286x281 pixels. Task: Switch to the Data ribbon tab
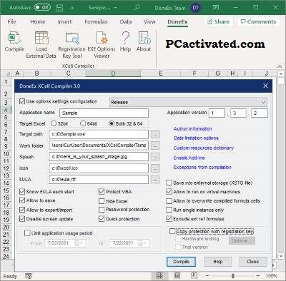coord(126,22)
